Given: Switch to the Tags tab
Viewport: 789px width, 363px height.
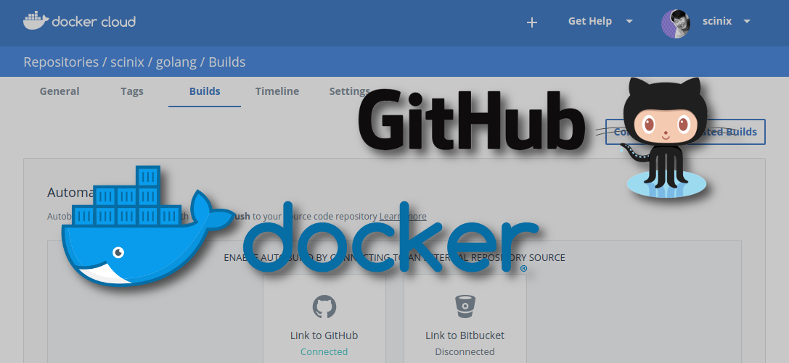Looking at the screenshot, I should (132, 91).
